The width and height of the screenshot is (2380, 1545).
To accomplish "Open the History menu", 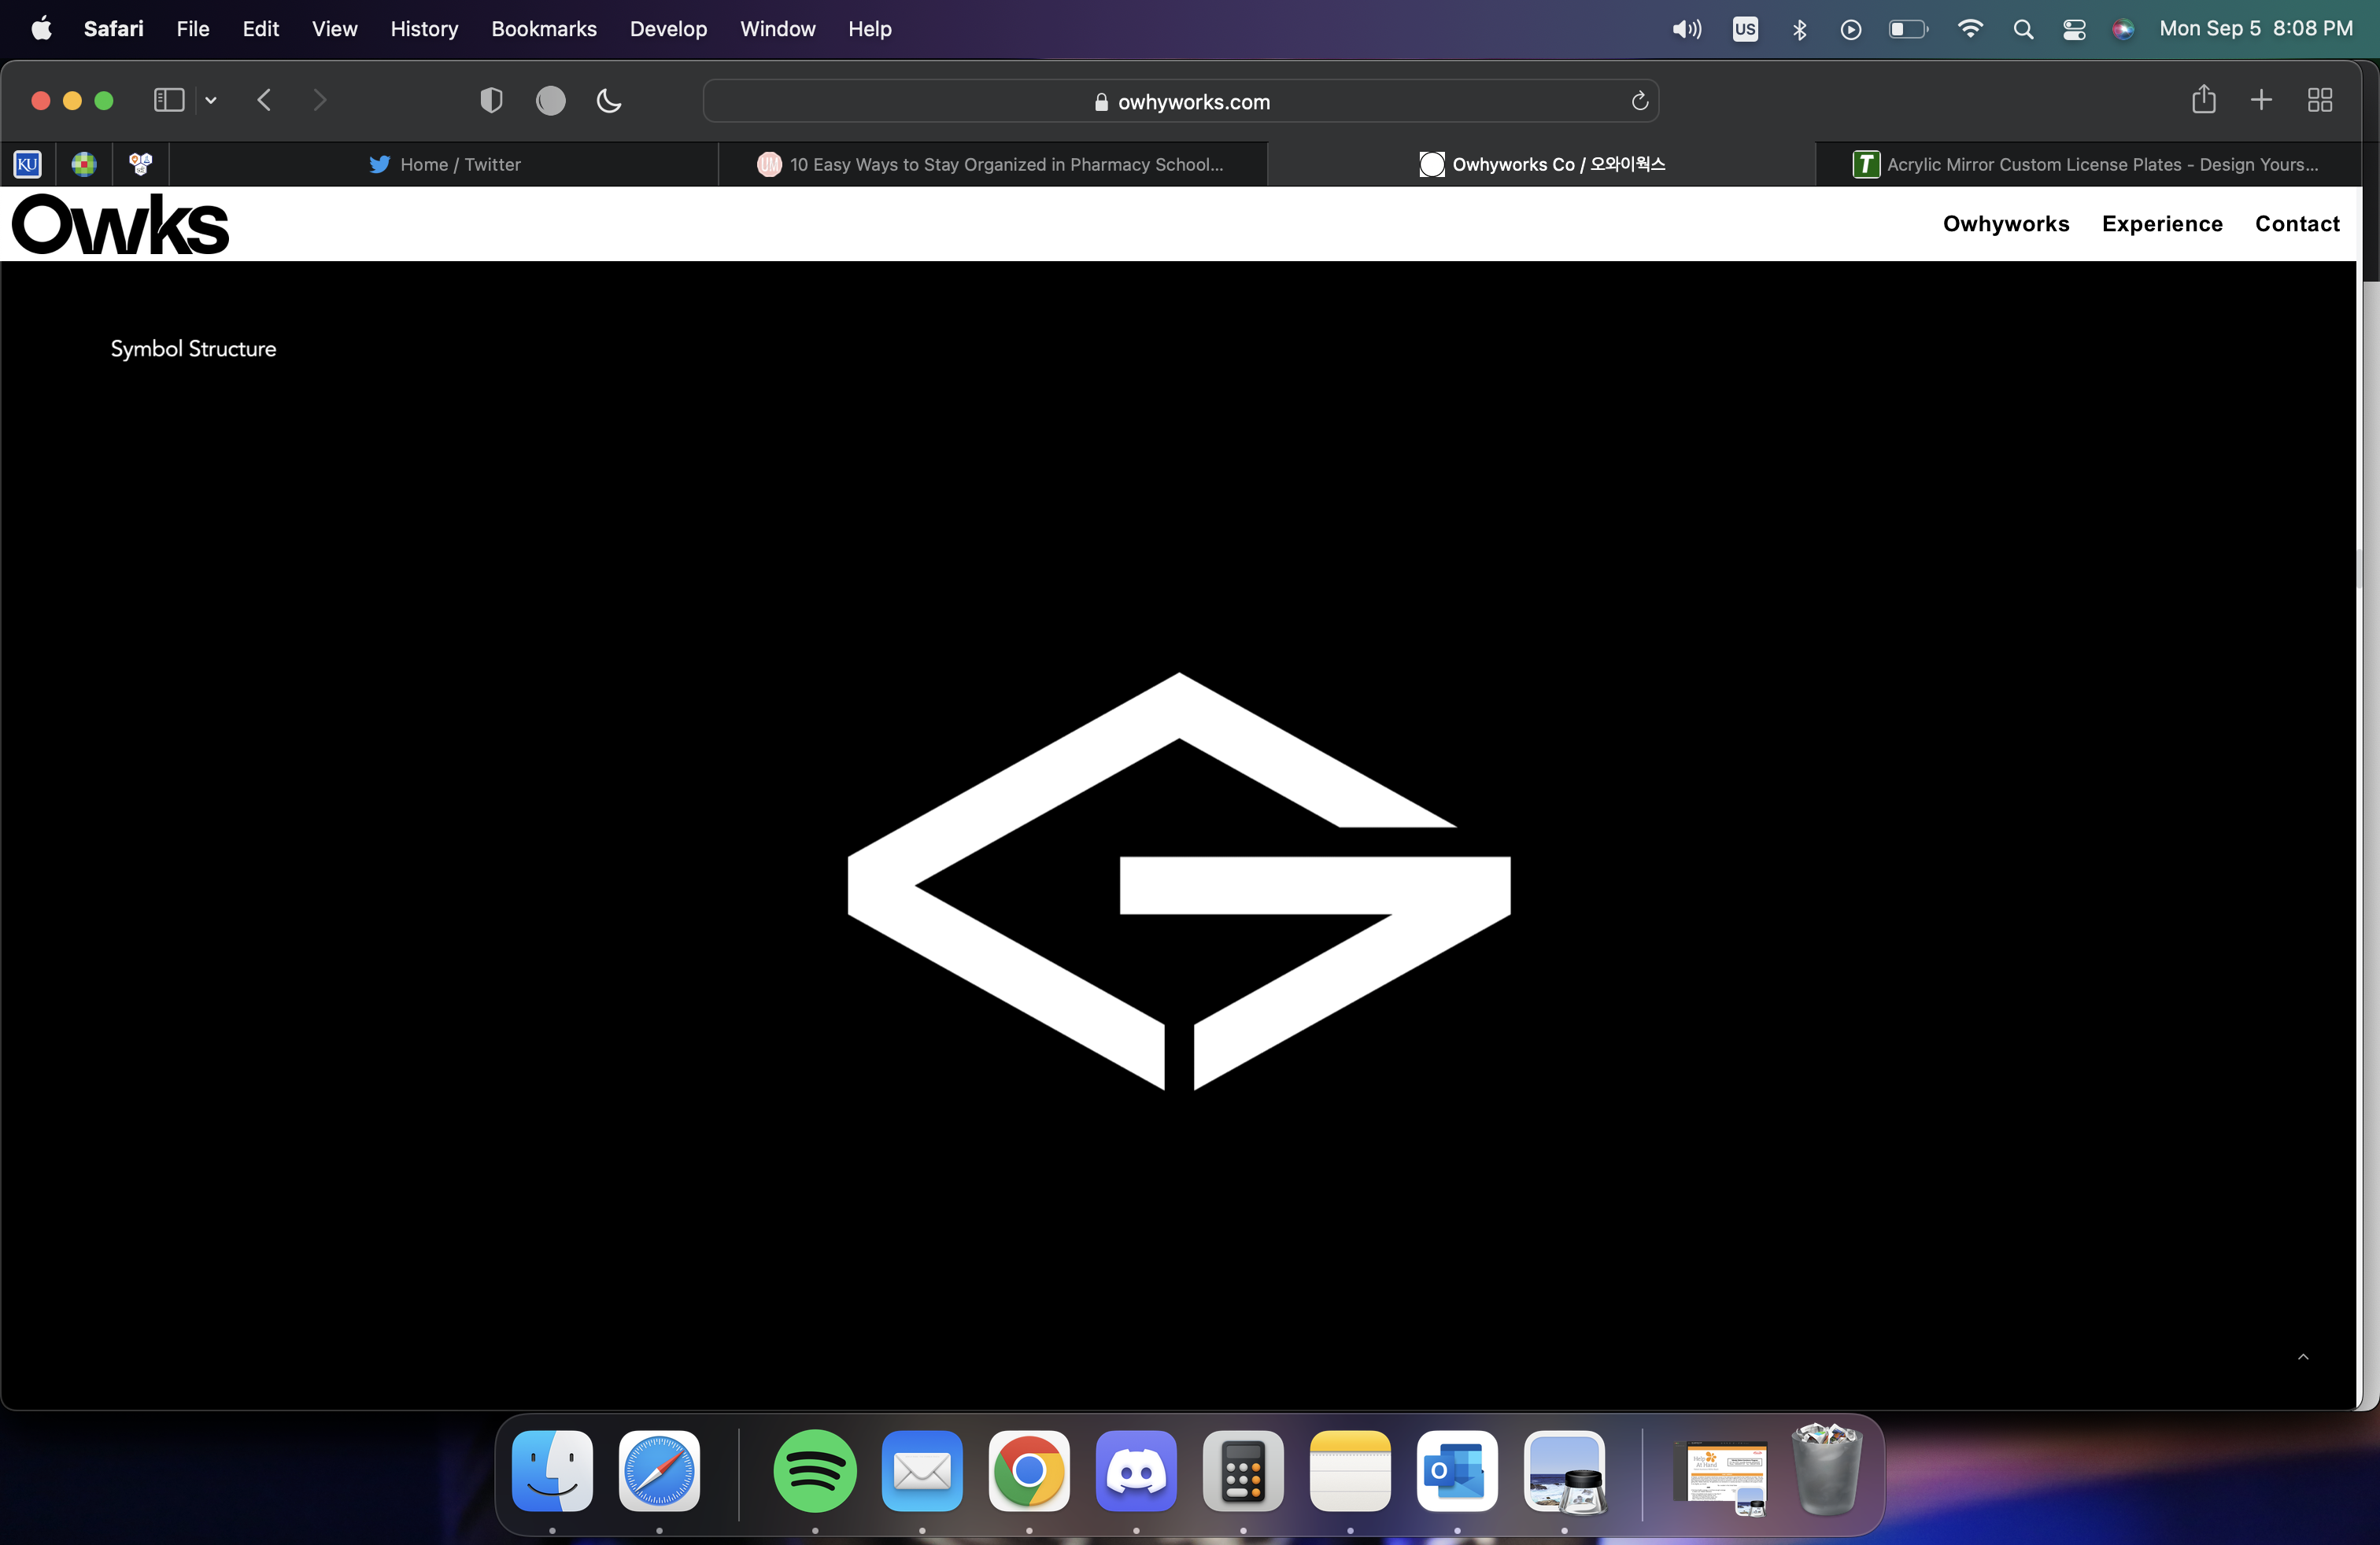I will tap(424, 29).
